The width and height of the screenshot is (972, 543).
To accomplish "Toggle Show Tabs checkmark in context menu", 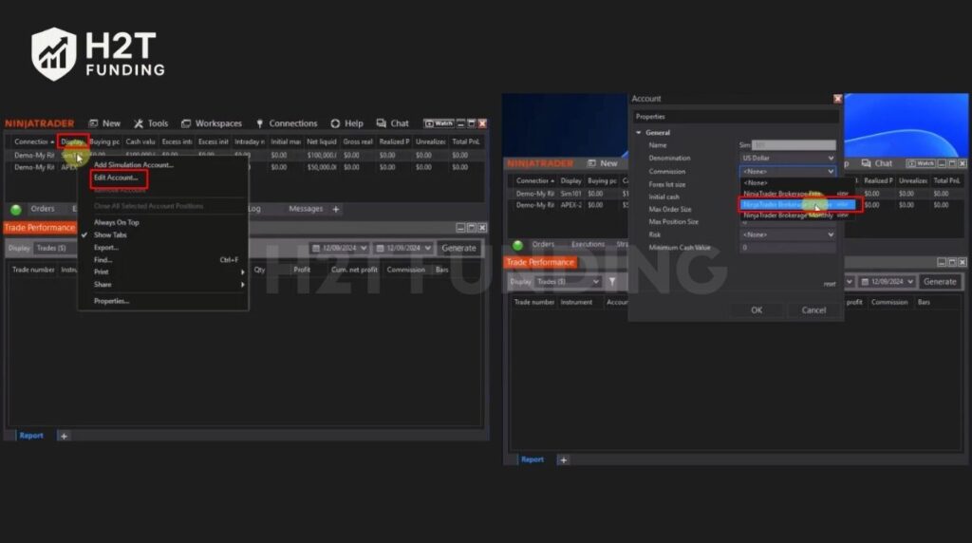I will click(110, 234).
